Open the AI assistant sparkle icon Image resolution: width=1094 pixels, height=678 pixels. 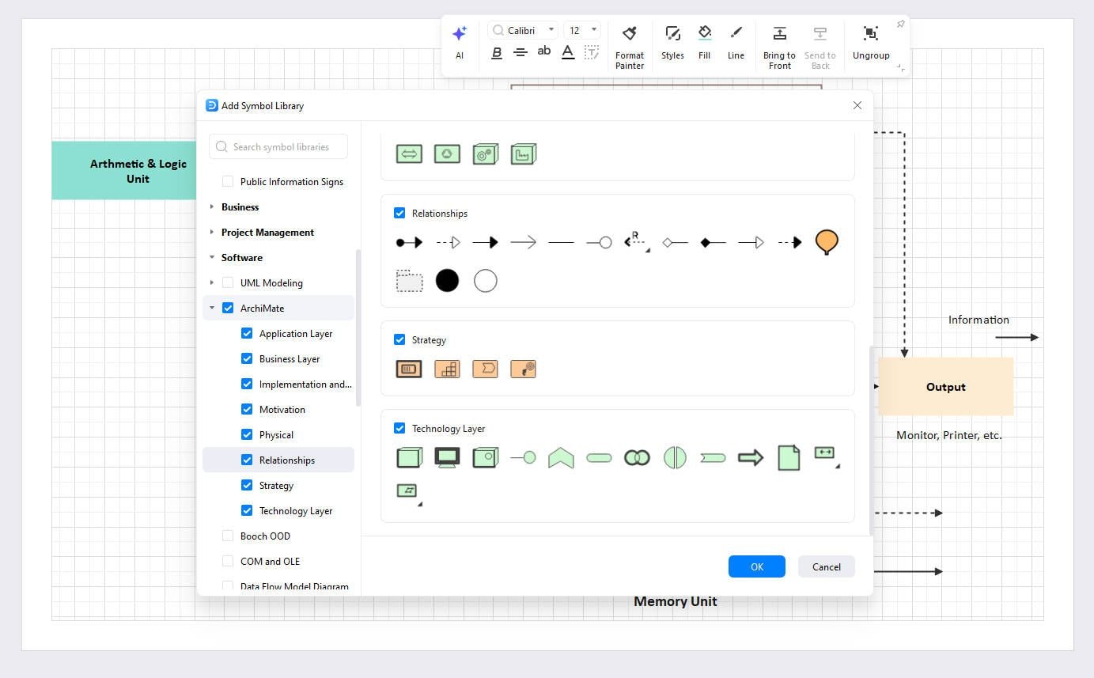point(460,34)
